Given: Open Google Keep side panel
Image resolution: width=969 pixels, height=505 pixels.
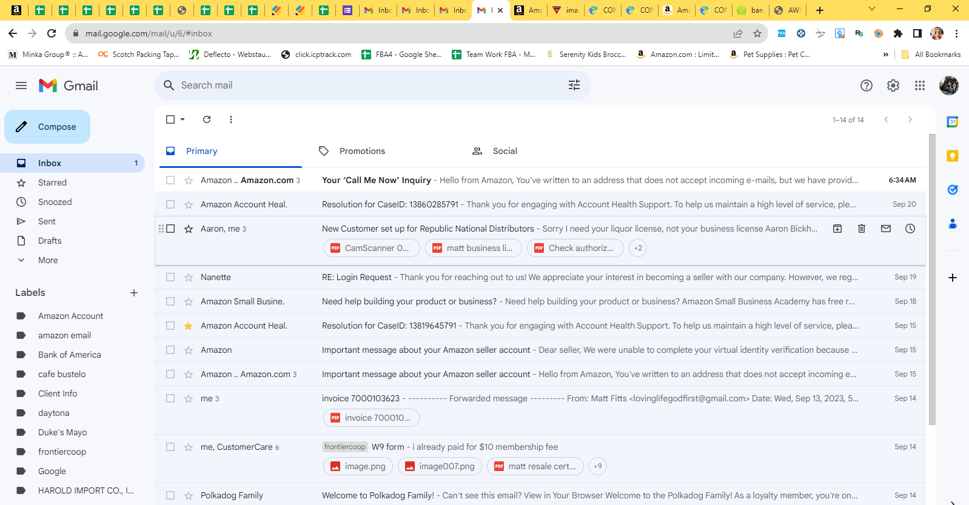Looking at the screenshot, I should (x=953, y=156).
